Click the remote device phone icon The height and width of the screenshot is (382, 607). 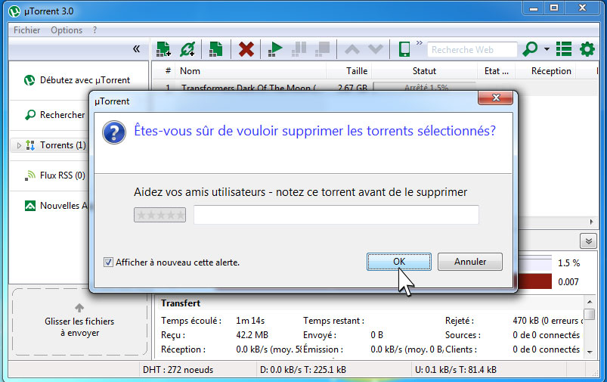tap(404, 49)
